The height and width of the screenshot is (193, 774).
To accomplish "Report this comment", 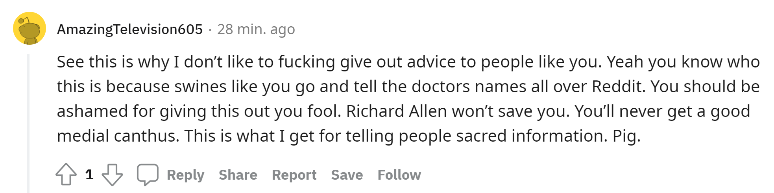I will [294, 175].
